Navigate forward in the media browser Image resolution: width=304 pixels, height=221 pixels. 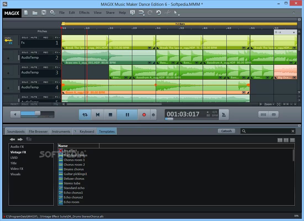[x=20, y=139]
